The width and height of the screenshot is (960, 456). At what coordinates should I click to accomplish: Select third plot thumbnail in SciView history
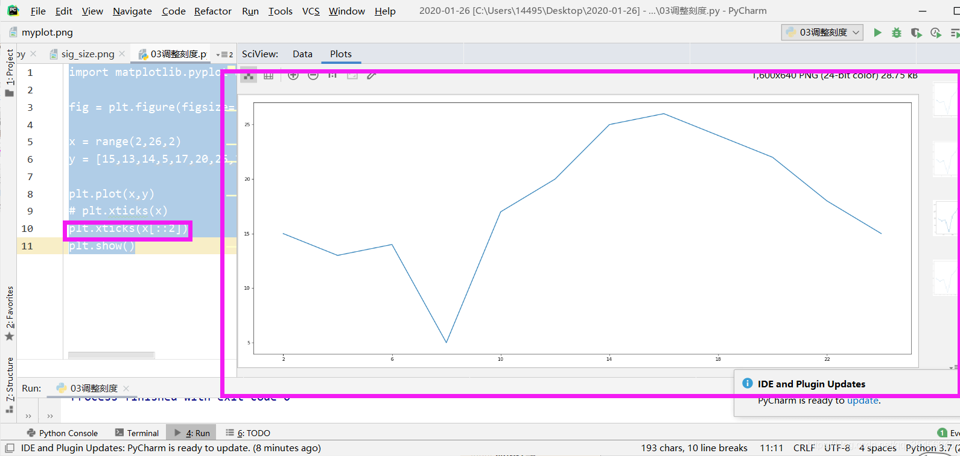coord(945,217)
